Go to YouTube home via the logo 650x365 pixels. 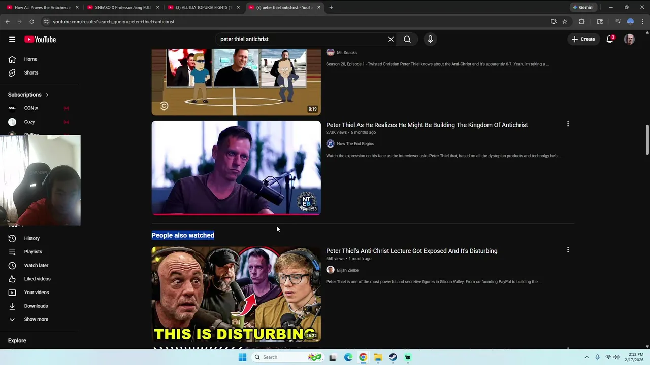40,40
